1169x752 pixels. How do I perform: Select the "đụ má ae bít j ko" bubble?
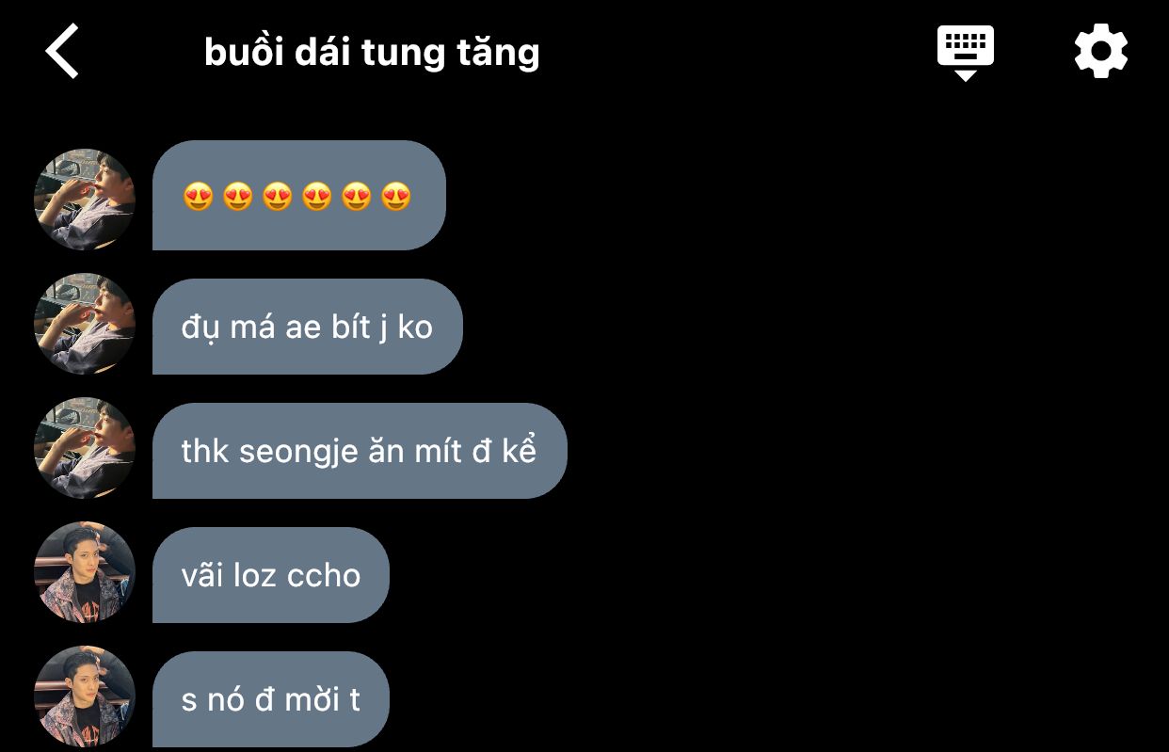(308, 327)
